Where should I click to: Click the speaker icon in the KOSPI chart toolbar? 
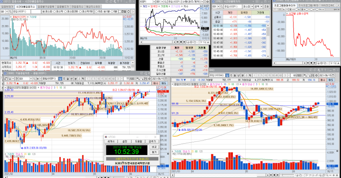tap(38, 79)
